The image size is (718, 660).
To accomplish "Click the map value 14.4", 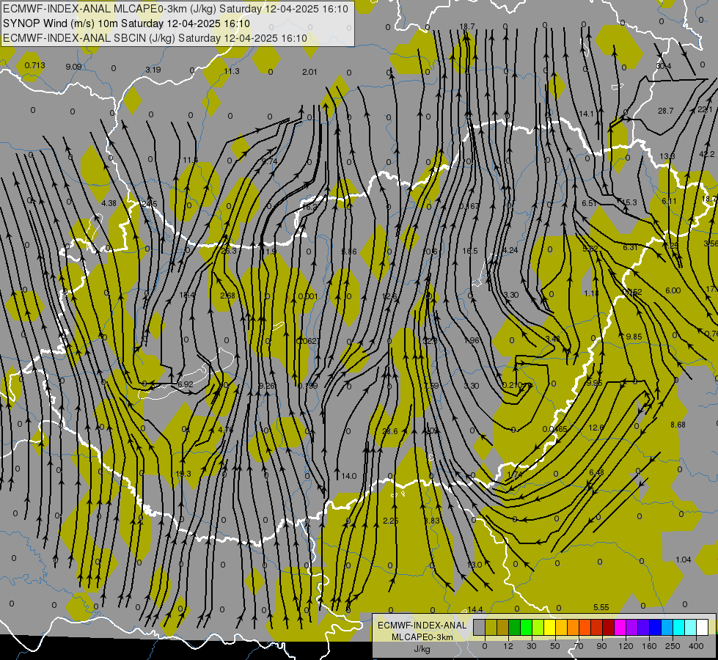I will [x=475, y=609].
